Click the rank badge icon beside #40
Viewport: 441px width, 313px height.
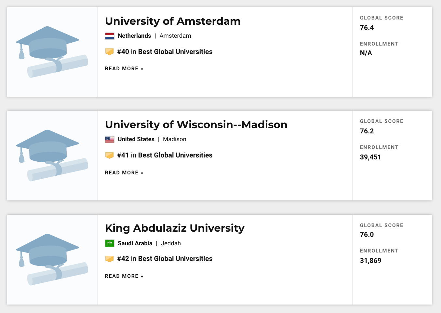[x=110, y=52]
